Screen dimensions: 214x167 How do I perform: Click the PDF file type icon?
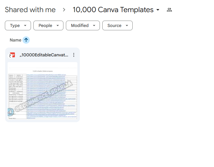coord(12,55)
